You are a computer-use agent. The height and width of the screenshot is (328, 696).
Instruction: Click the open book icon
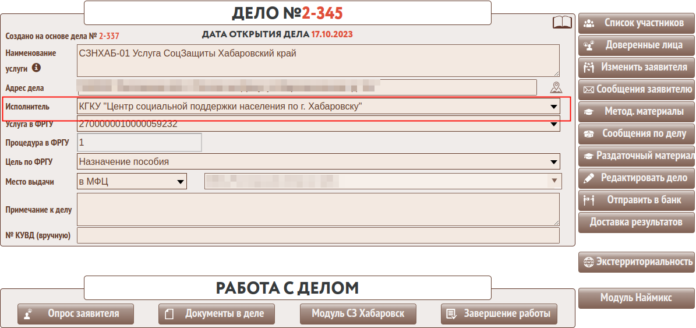pyautogui.click(x=562, y=23)
